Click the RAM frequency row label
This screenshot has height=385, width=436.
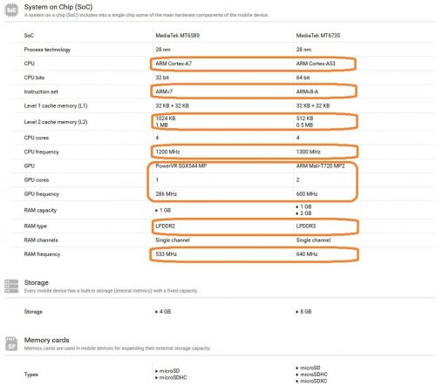42,254
